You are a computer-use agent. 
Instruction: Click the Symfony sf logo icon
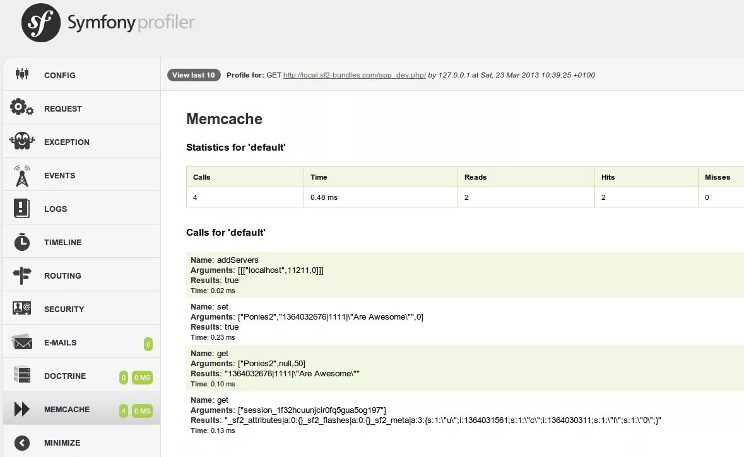41,23
